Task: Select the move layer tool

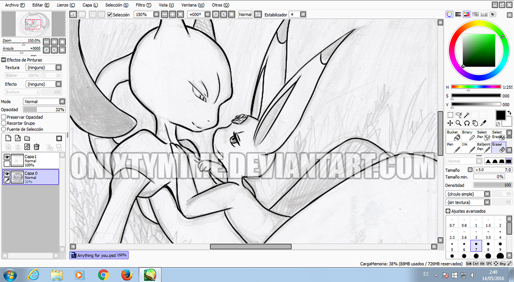Action: click(450, 123)
